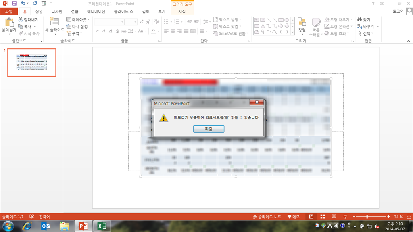This screenshot has height=232, width=413.
Task: Click the numbering list icon
Action: click(177, 22)
